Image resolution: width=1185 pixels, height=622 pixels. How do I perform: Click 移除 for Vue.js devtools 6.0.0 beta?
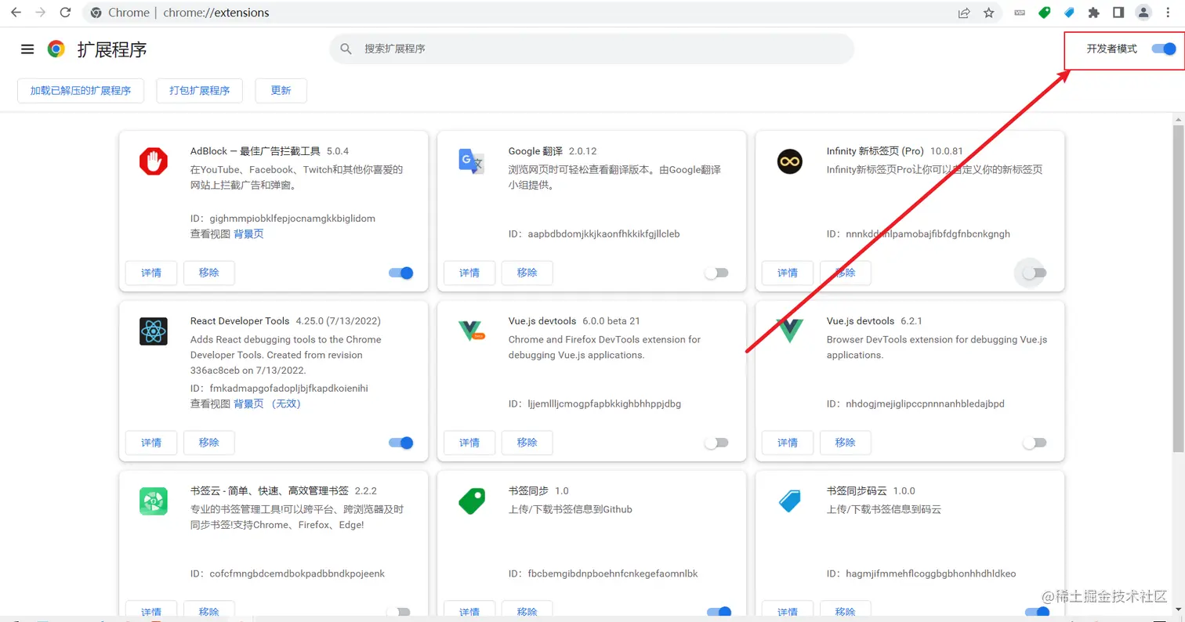tap(527, 443)
